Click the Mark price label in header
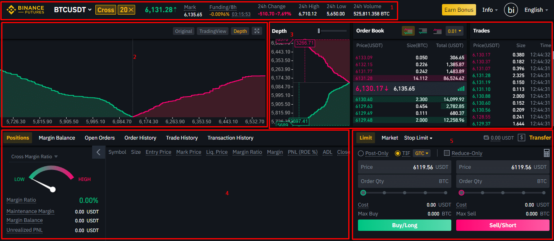Screen dimensions: 554x241 click(x=190, y=7)
